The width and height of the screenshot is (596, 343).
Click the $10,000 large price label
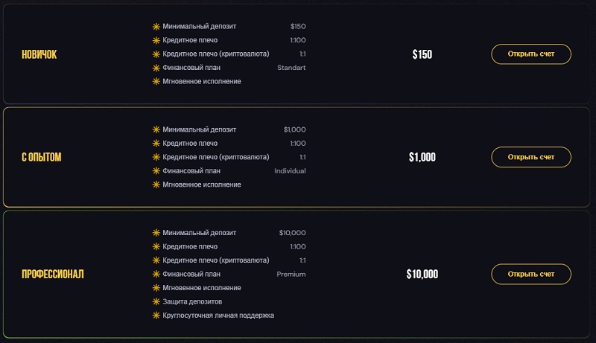pos(422,274)
